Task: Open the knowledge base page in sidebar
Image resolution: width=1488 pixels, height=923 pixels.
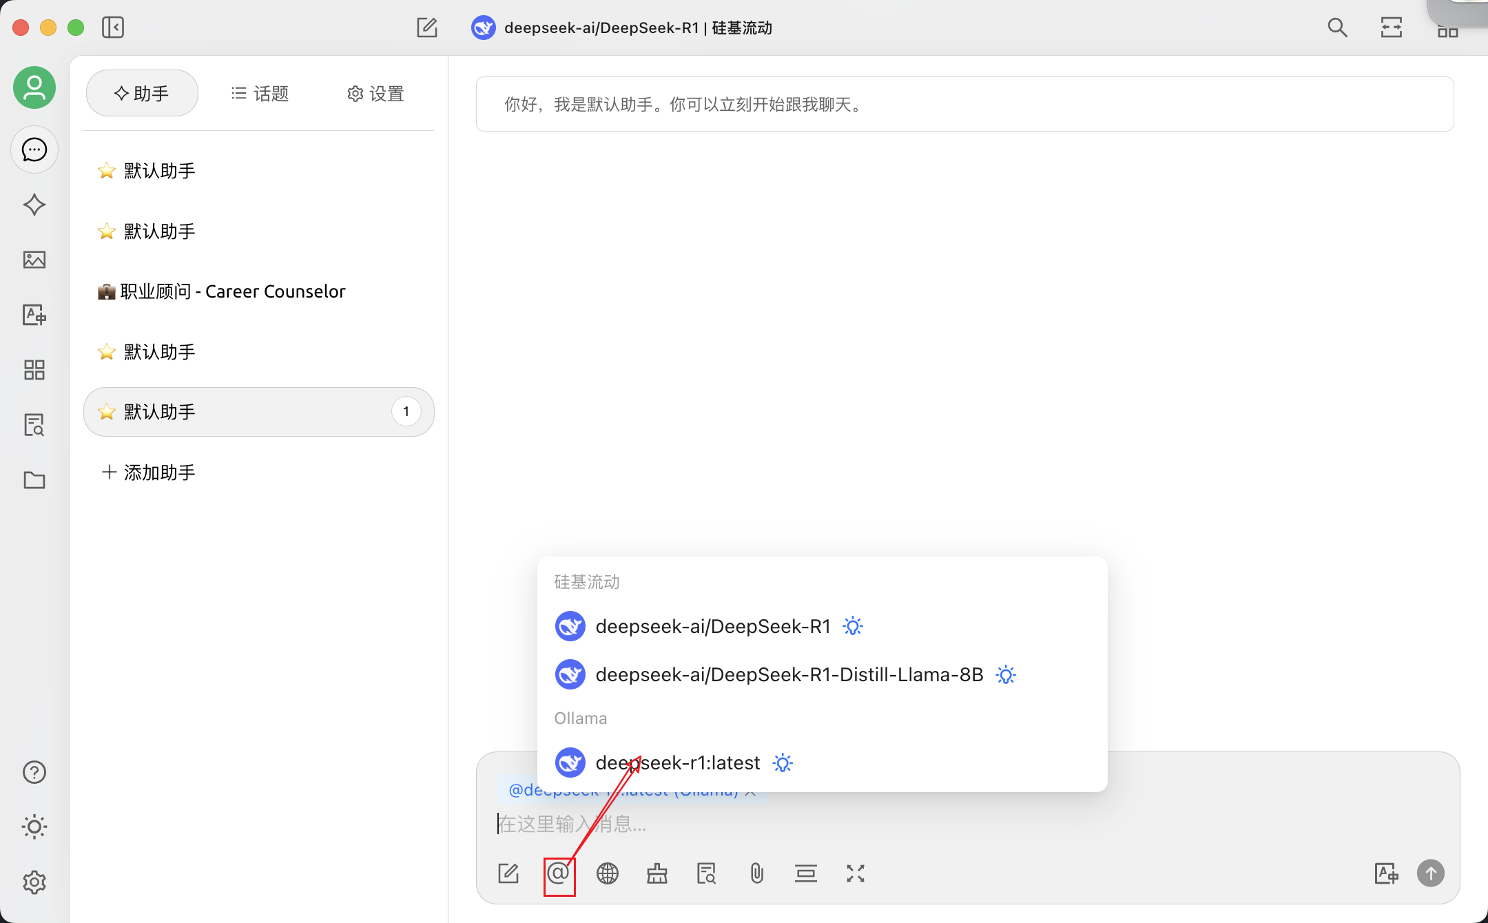Action: tap(34, 425)
